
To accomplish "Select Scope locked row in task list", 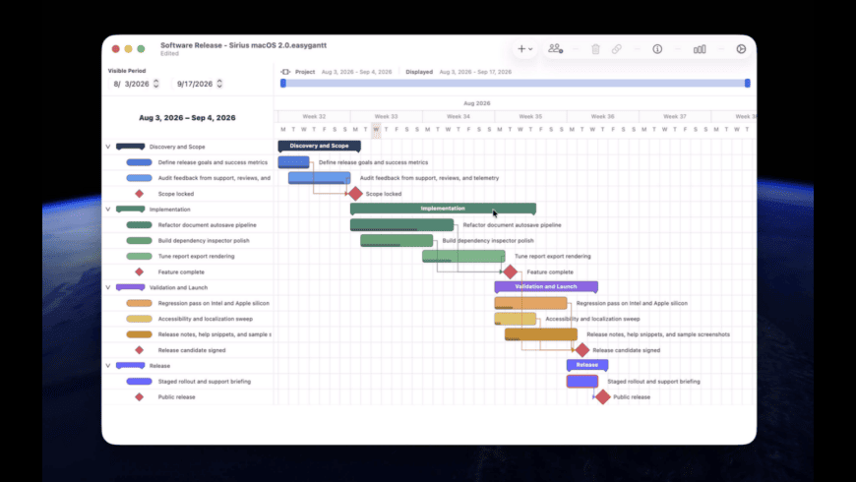I will [188, 194].
